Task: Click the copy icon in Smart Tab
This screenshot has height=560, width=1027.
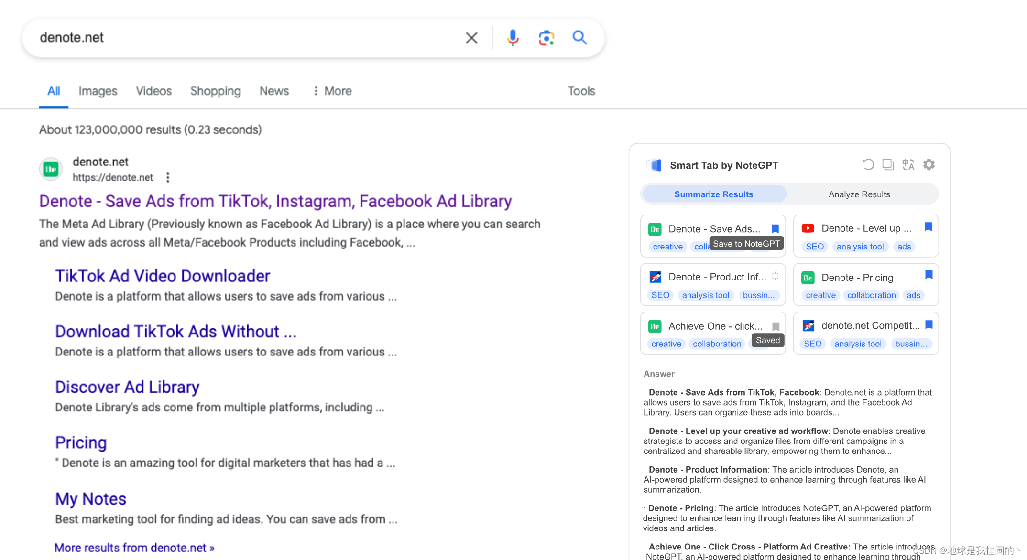Action: pyautogui.click(x=888, y=165)
